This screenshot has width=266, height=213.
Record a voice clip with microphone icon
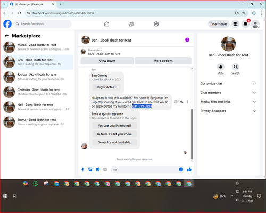pyautogui.click(x=82, y=170)
